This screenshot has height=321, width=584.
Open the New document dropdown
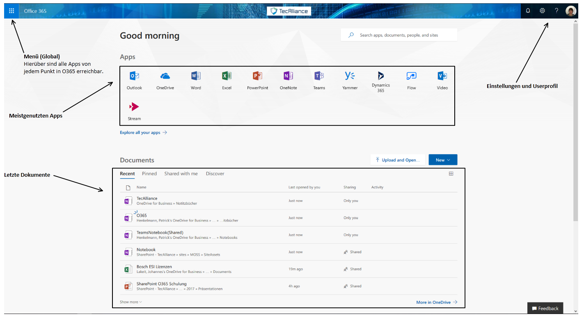click(443, 160)
